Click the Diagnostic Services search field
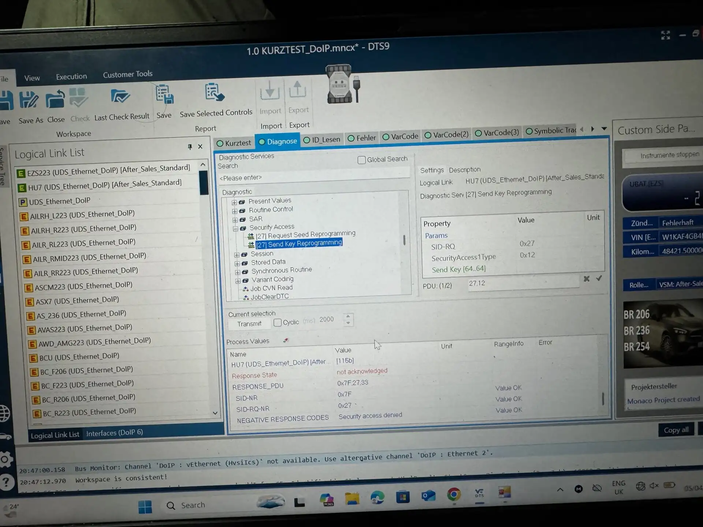The height and width of the screenshot is (527, 703). [x=313, y=176]
